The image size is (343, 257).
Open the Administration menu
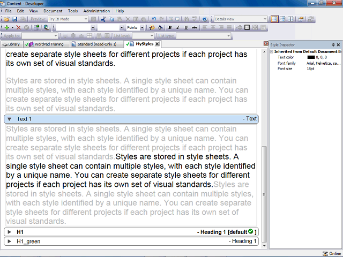(x=96, y=11)
